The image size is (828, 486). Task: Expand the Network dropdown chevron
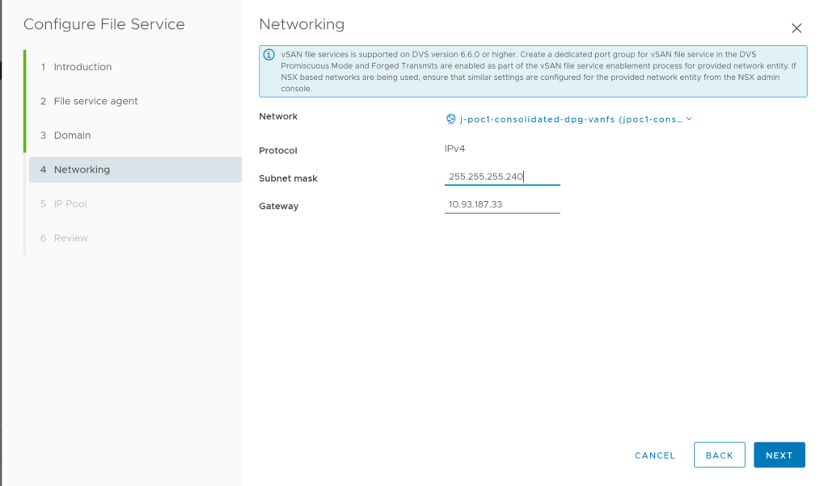689,119
